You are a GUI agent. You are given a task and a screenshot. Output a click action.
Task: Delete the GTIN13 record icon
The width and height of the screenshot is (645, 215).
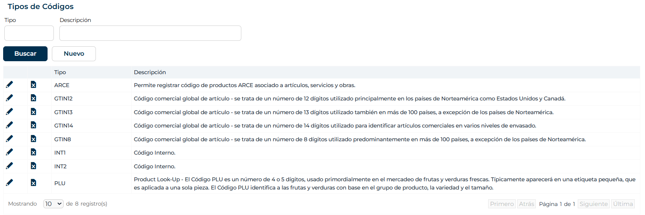(33, 111)
